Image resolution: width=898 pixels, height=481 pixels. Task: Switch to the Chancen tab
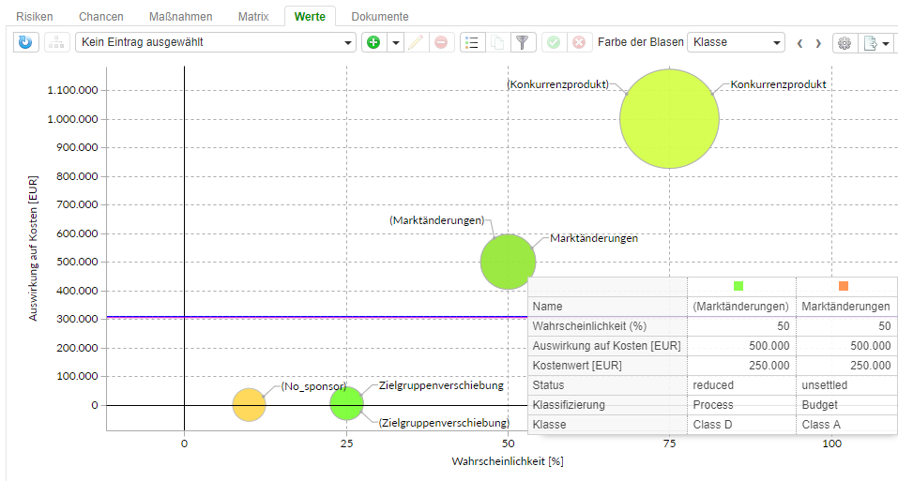(x=101, y=17)
